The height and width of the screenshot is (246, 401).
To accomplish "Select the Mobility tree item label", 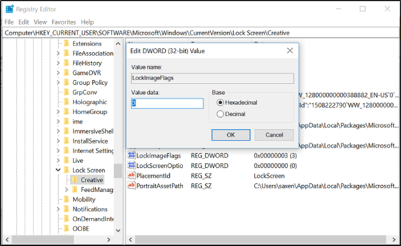I will [84, 199].
